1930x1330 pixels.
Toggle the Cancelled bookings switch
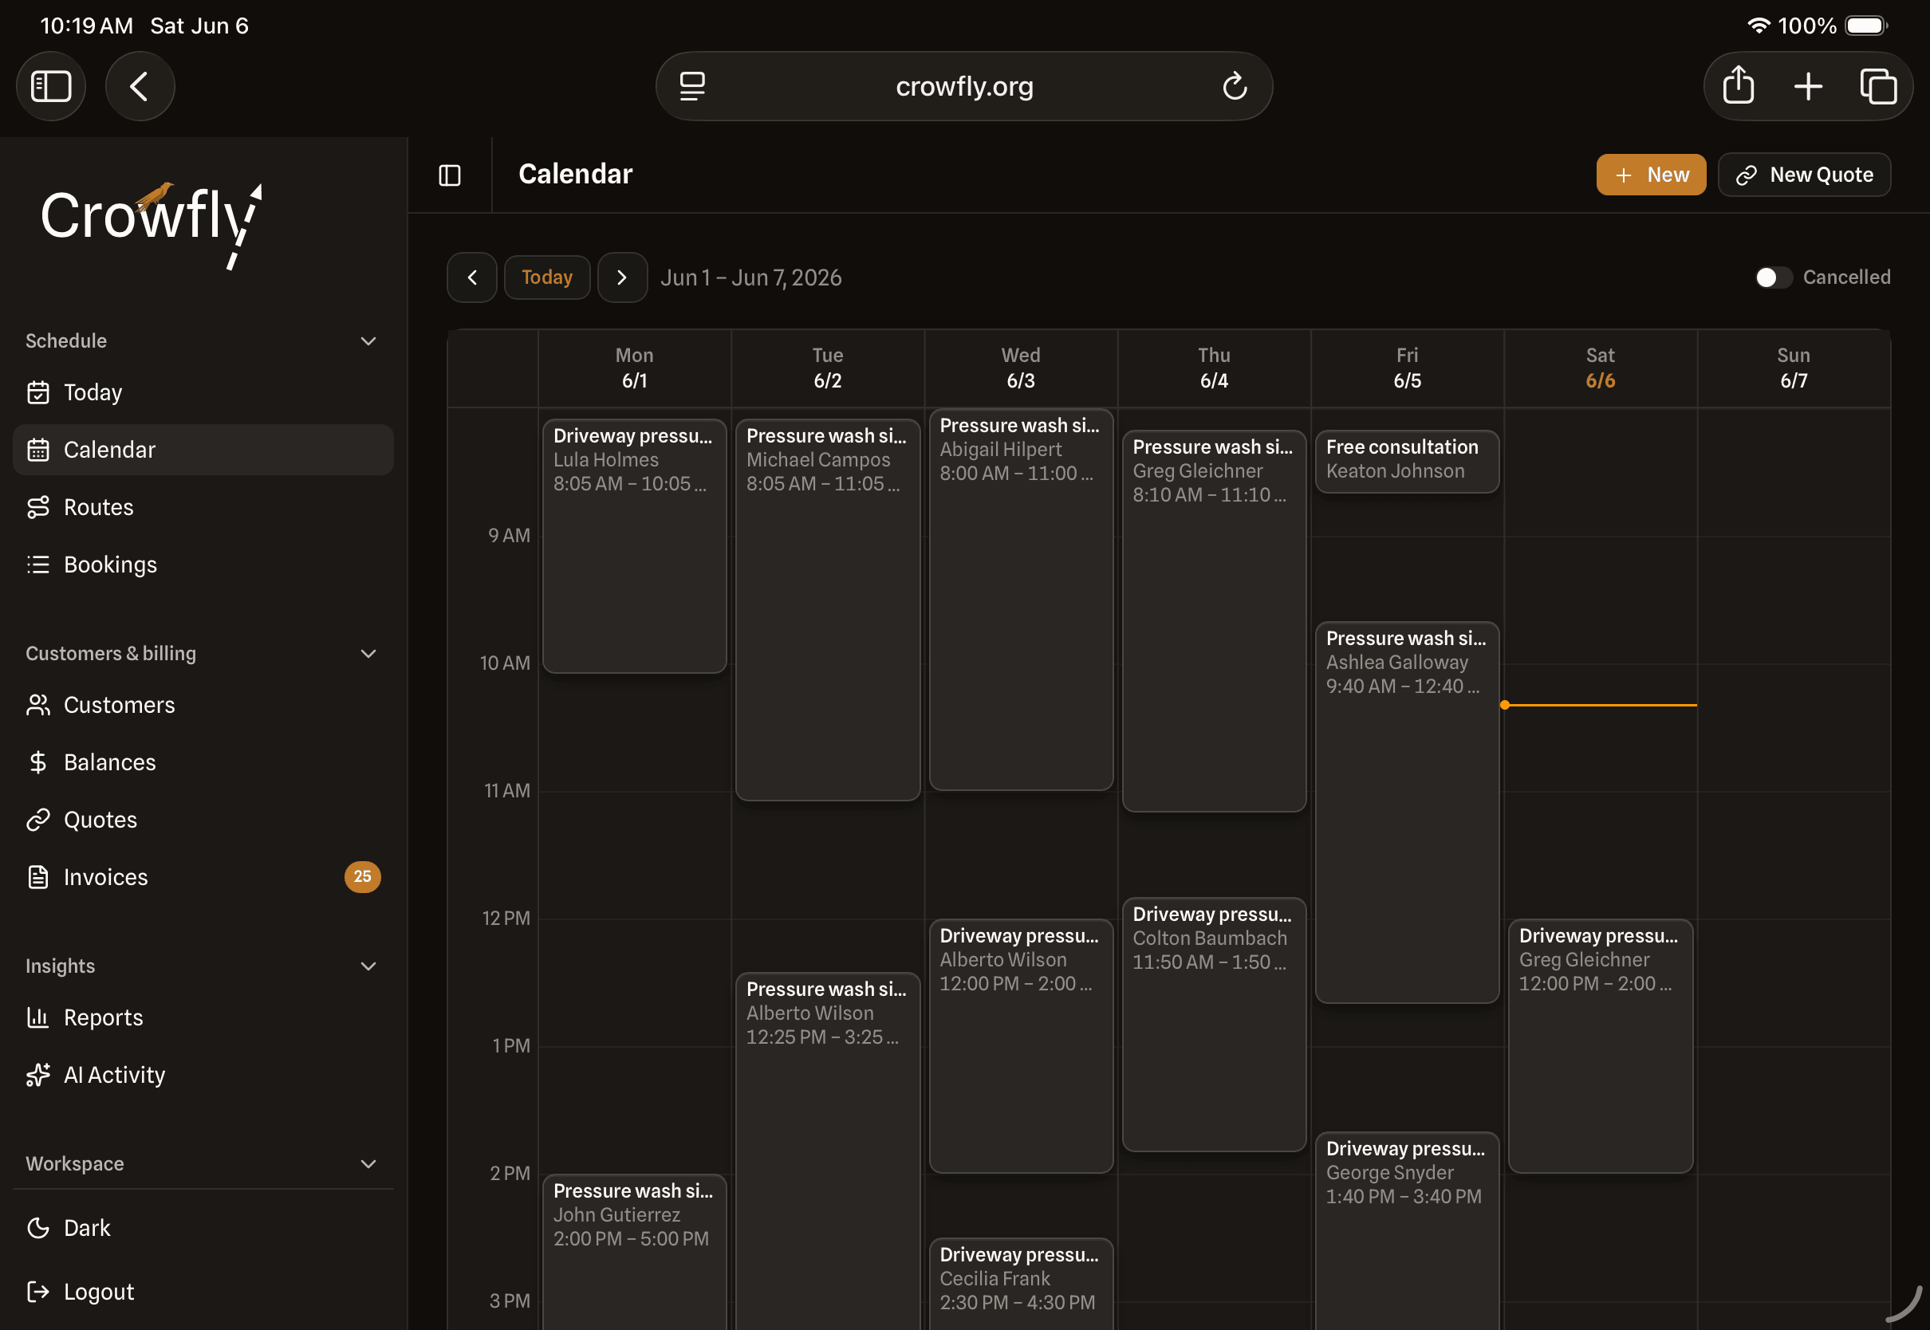pyautogui.click(x=1773, y=277)
